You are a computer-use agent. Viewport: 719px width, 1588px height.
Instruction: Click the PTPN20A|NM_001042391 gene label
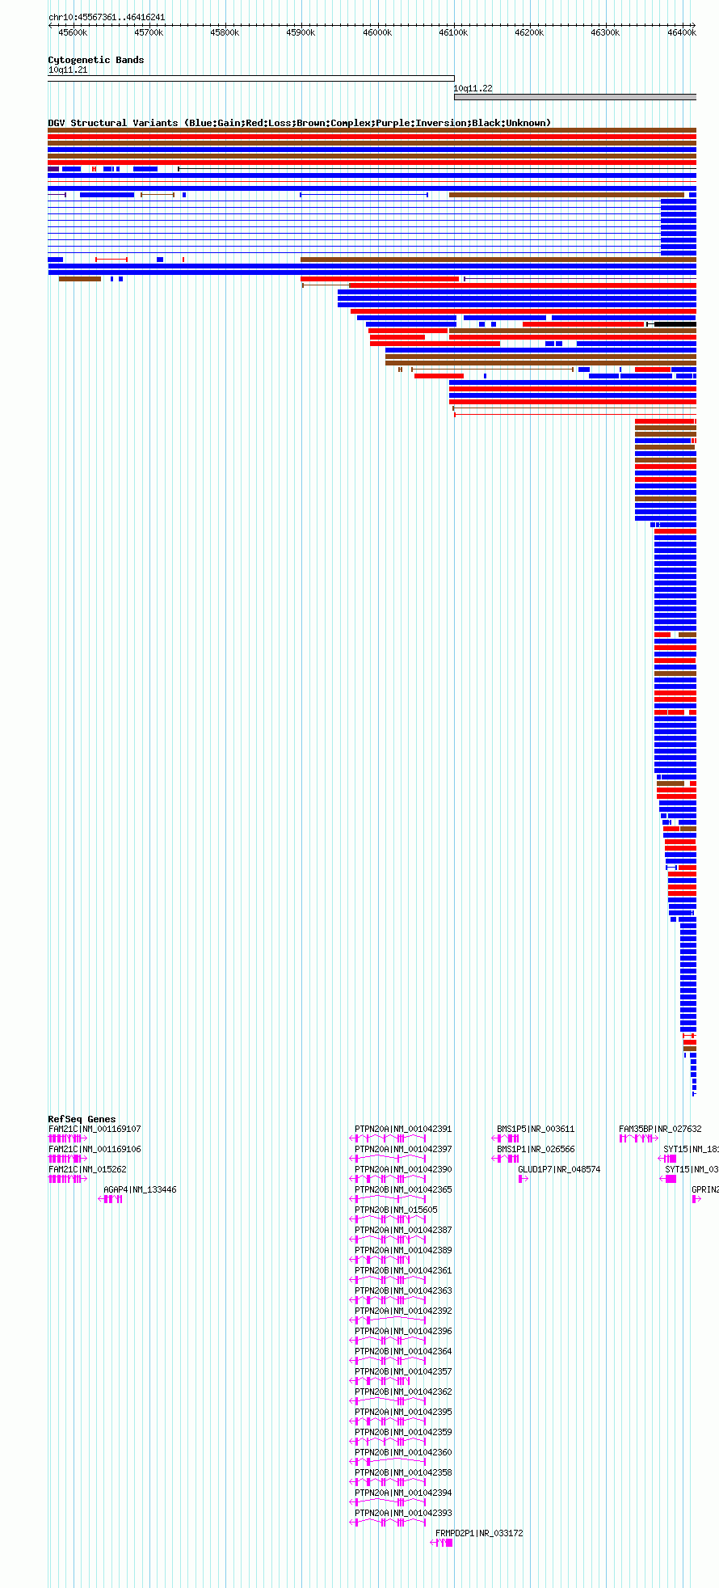coord(403,1129)
